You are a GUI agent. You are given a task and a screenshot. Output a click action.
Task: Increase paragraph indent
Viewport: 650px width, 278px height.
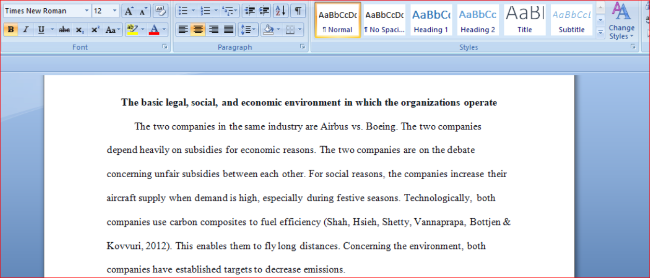(264, 11)
